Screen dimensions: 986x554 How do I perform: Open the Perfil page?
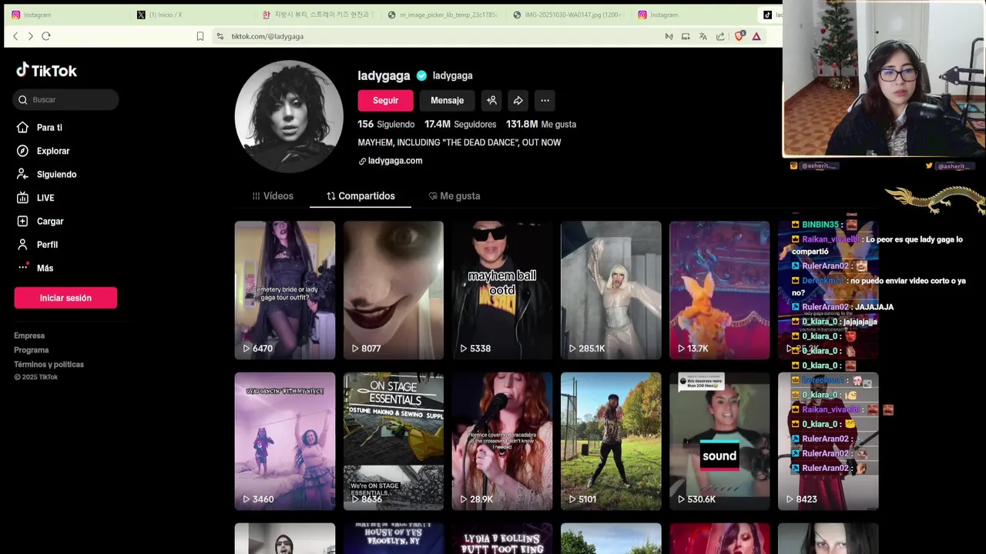point(47,245)
